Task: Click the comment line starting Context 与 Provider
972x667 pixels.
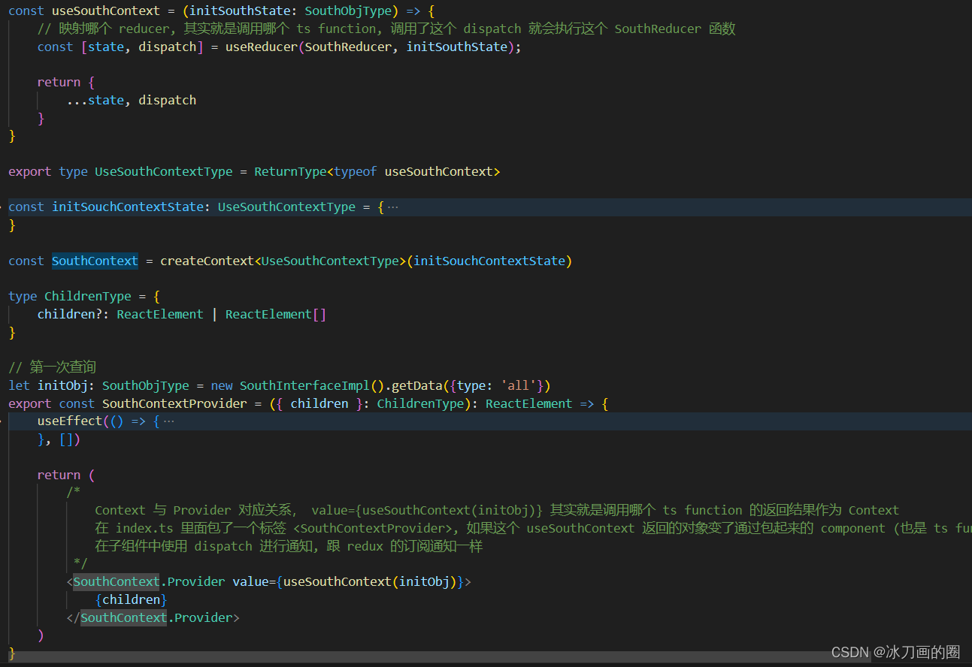Action: 497,510
